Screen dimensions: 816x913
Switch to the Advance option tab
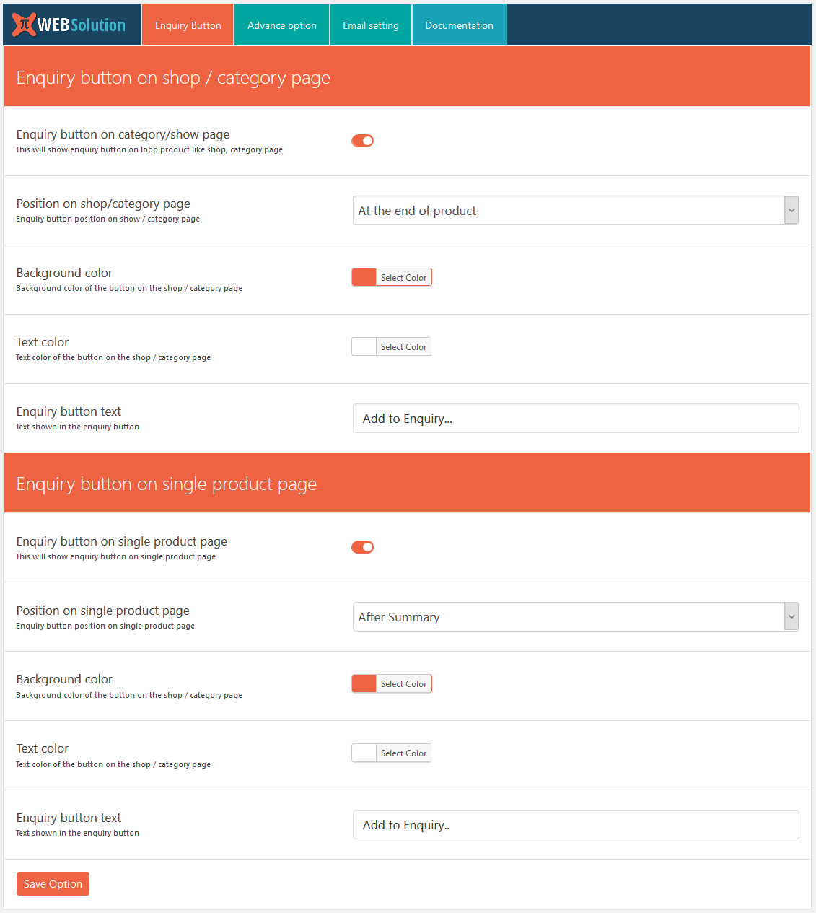(281, 25)
